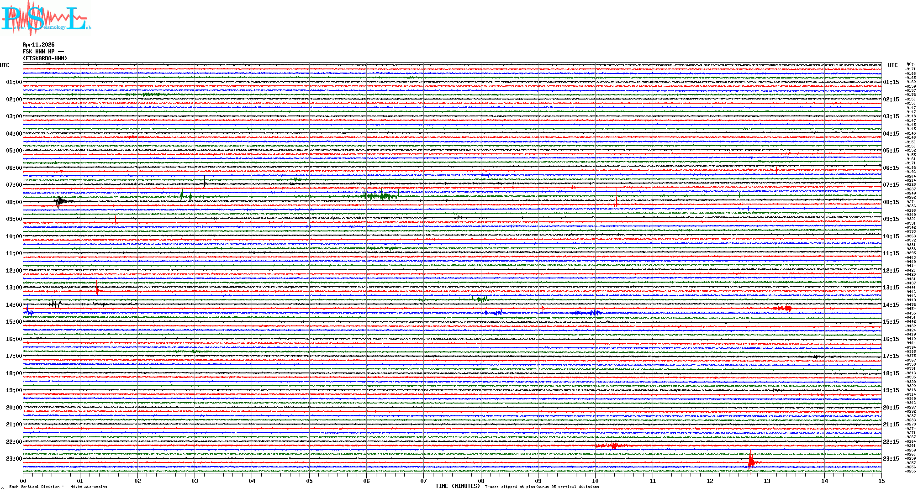Click minute 15 tick on bottom axis
Screen dimensions: 918x493
(x=881, y=481)
